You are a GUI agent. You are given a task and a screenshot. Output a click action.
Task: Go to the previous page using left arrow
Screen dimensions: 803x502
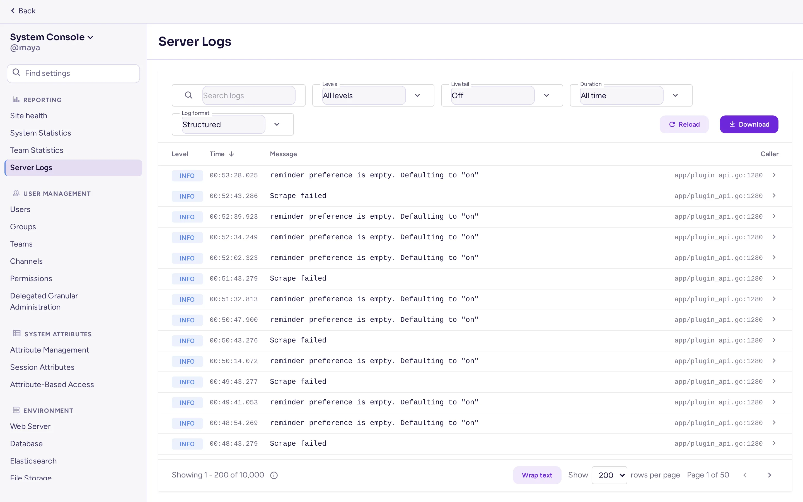click(745, 475)
